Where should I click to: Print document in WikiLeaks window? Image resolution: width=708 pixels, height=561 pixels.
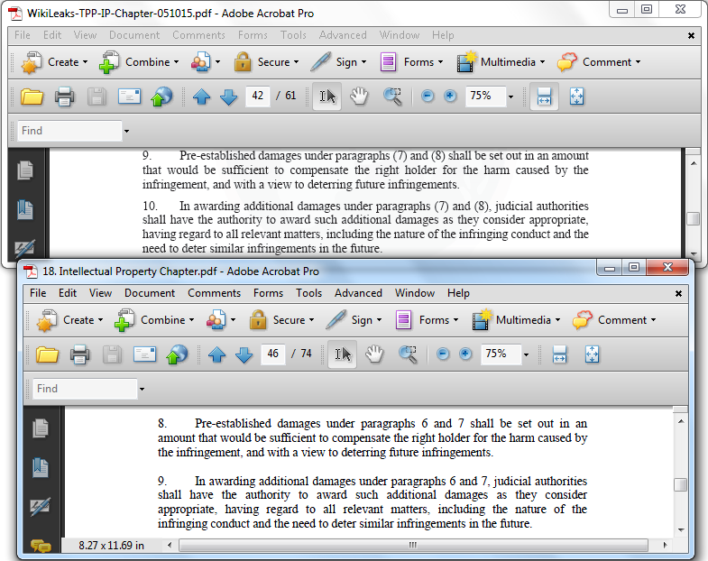[64, 97]
